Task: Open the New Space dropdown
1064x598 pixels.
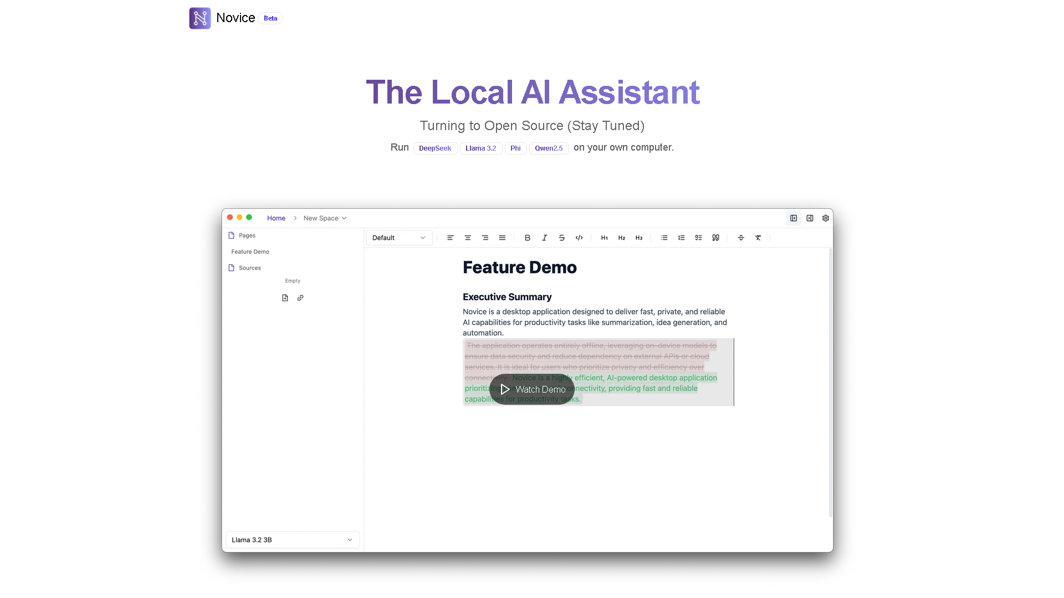Action: (325, 218)
